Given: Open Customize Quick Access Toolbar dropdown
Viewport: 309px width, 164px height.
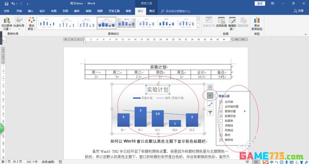Looking at the screenshot, I should tap(27, 3).
